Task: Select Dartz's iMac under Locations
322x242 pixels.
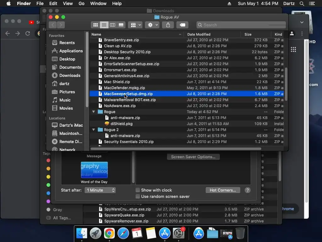Action: click(67, 125)
